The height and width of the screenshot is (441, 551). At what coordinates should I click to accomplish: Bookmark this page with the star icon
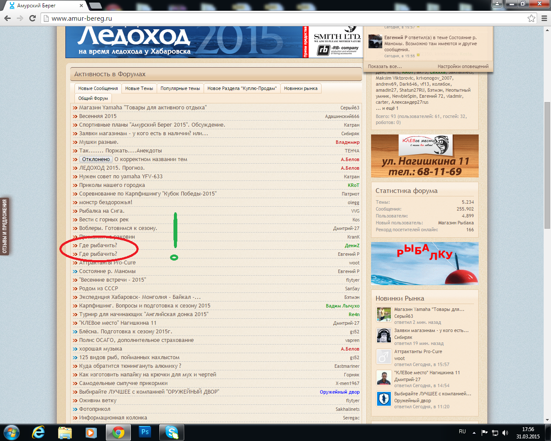(531, 18)
